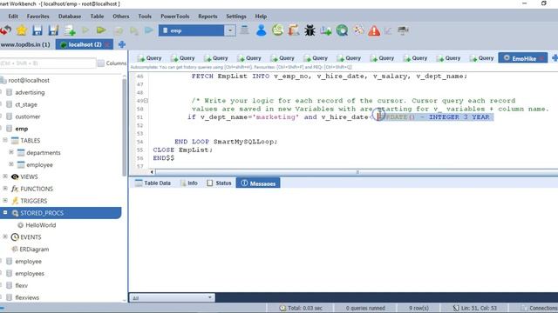
Task: Select the Messages tab
Action: (x=258, y=183)
